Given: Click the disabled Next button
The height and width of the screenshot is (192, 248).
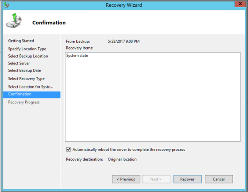Looking at the screenshot, I should (156, 179).
